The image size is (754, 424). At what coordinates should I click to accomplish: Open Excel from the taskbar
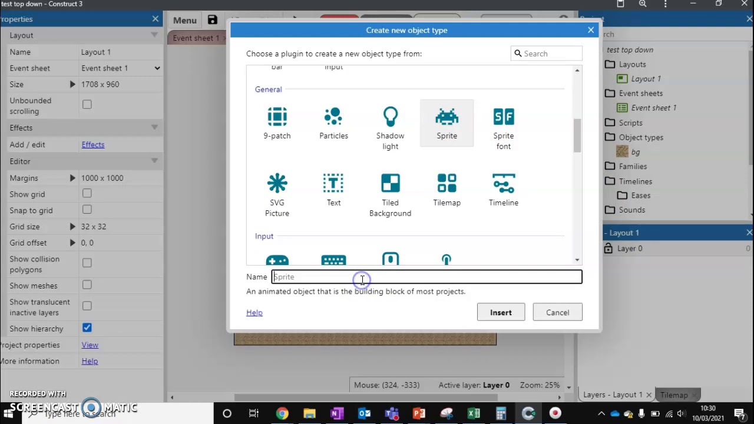coord(474,413)
